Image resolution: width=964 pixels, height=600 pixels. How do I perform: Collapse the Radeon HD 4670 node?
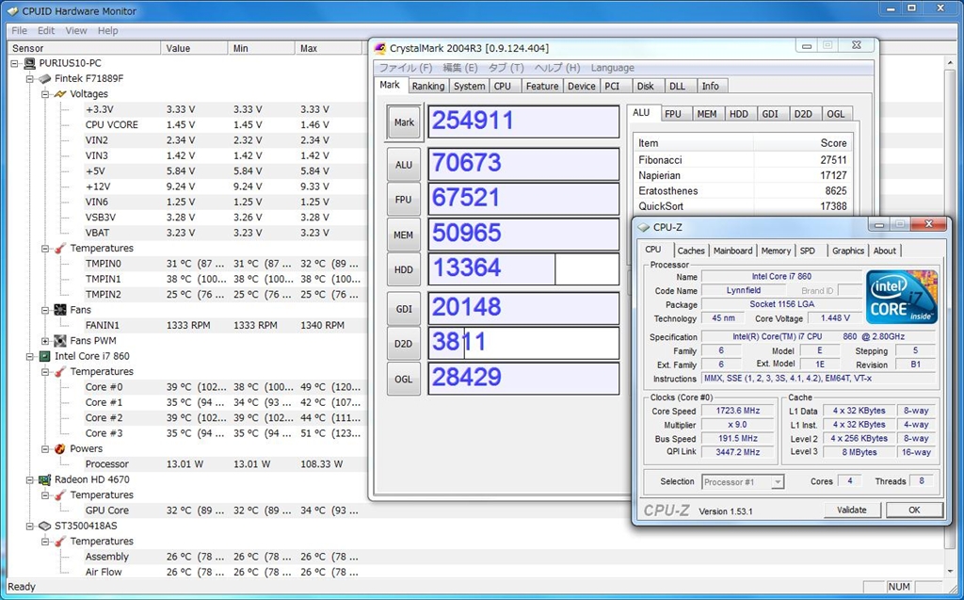30,479
